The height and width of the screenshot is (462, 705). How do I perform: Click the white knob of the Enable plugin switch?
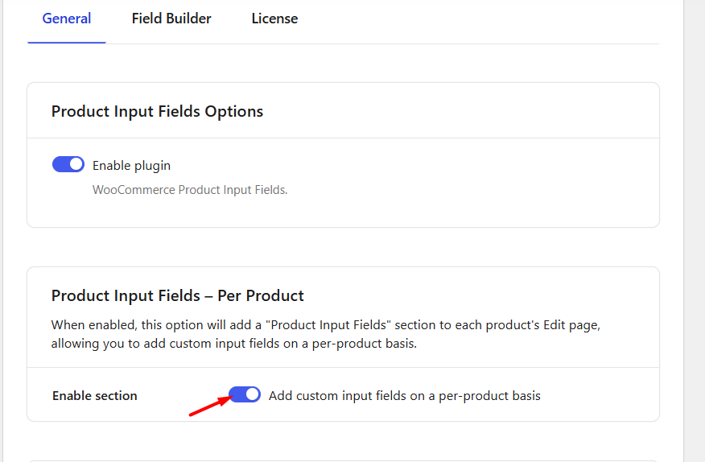[76, 165]
